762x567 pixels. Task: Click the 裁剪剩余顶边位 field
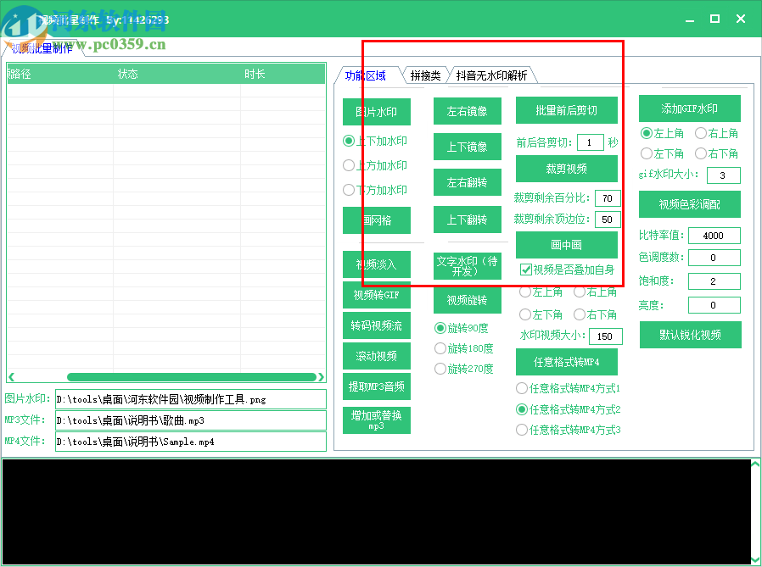(608, 220)
